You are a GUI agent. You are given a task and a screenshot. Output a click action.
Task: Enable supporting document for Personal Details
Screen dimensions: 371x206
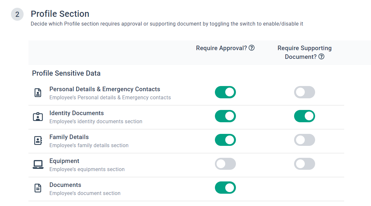[304, 92]
